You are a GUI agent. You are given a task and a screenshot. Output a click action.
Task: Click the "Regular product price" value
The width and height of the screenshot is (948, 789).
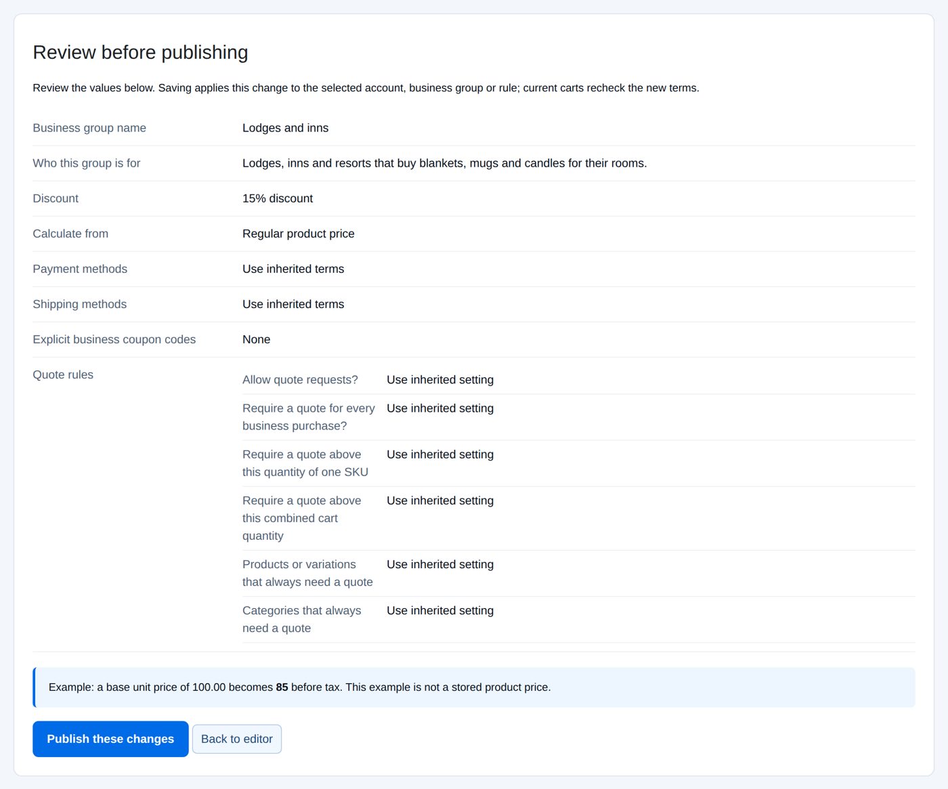tap(299, 234)
